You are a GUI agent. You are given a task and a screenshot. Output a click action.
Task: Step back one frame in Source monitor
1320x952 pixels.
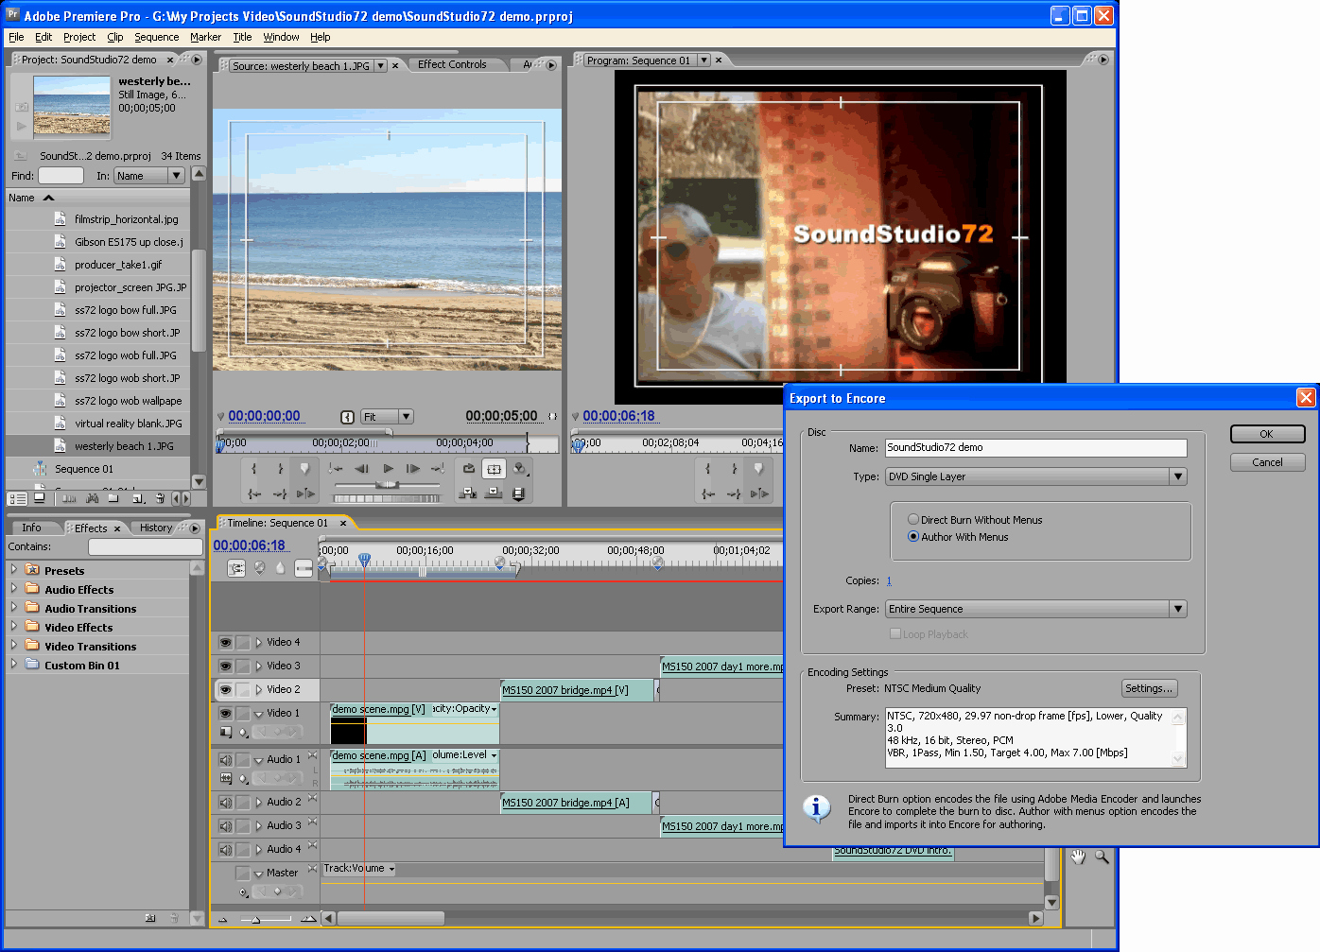(361, 469)
